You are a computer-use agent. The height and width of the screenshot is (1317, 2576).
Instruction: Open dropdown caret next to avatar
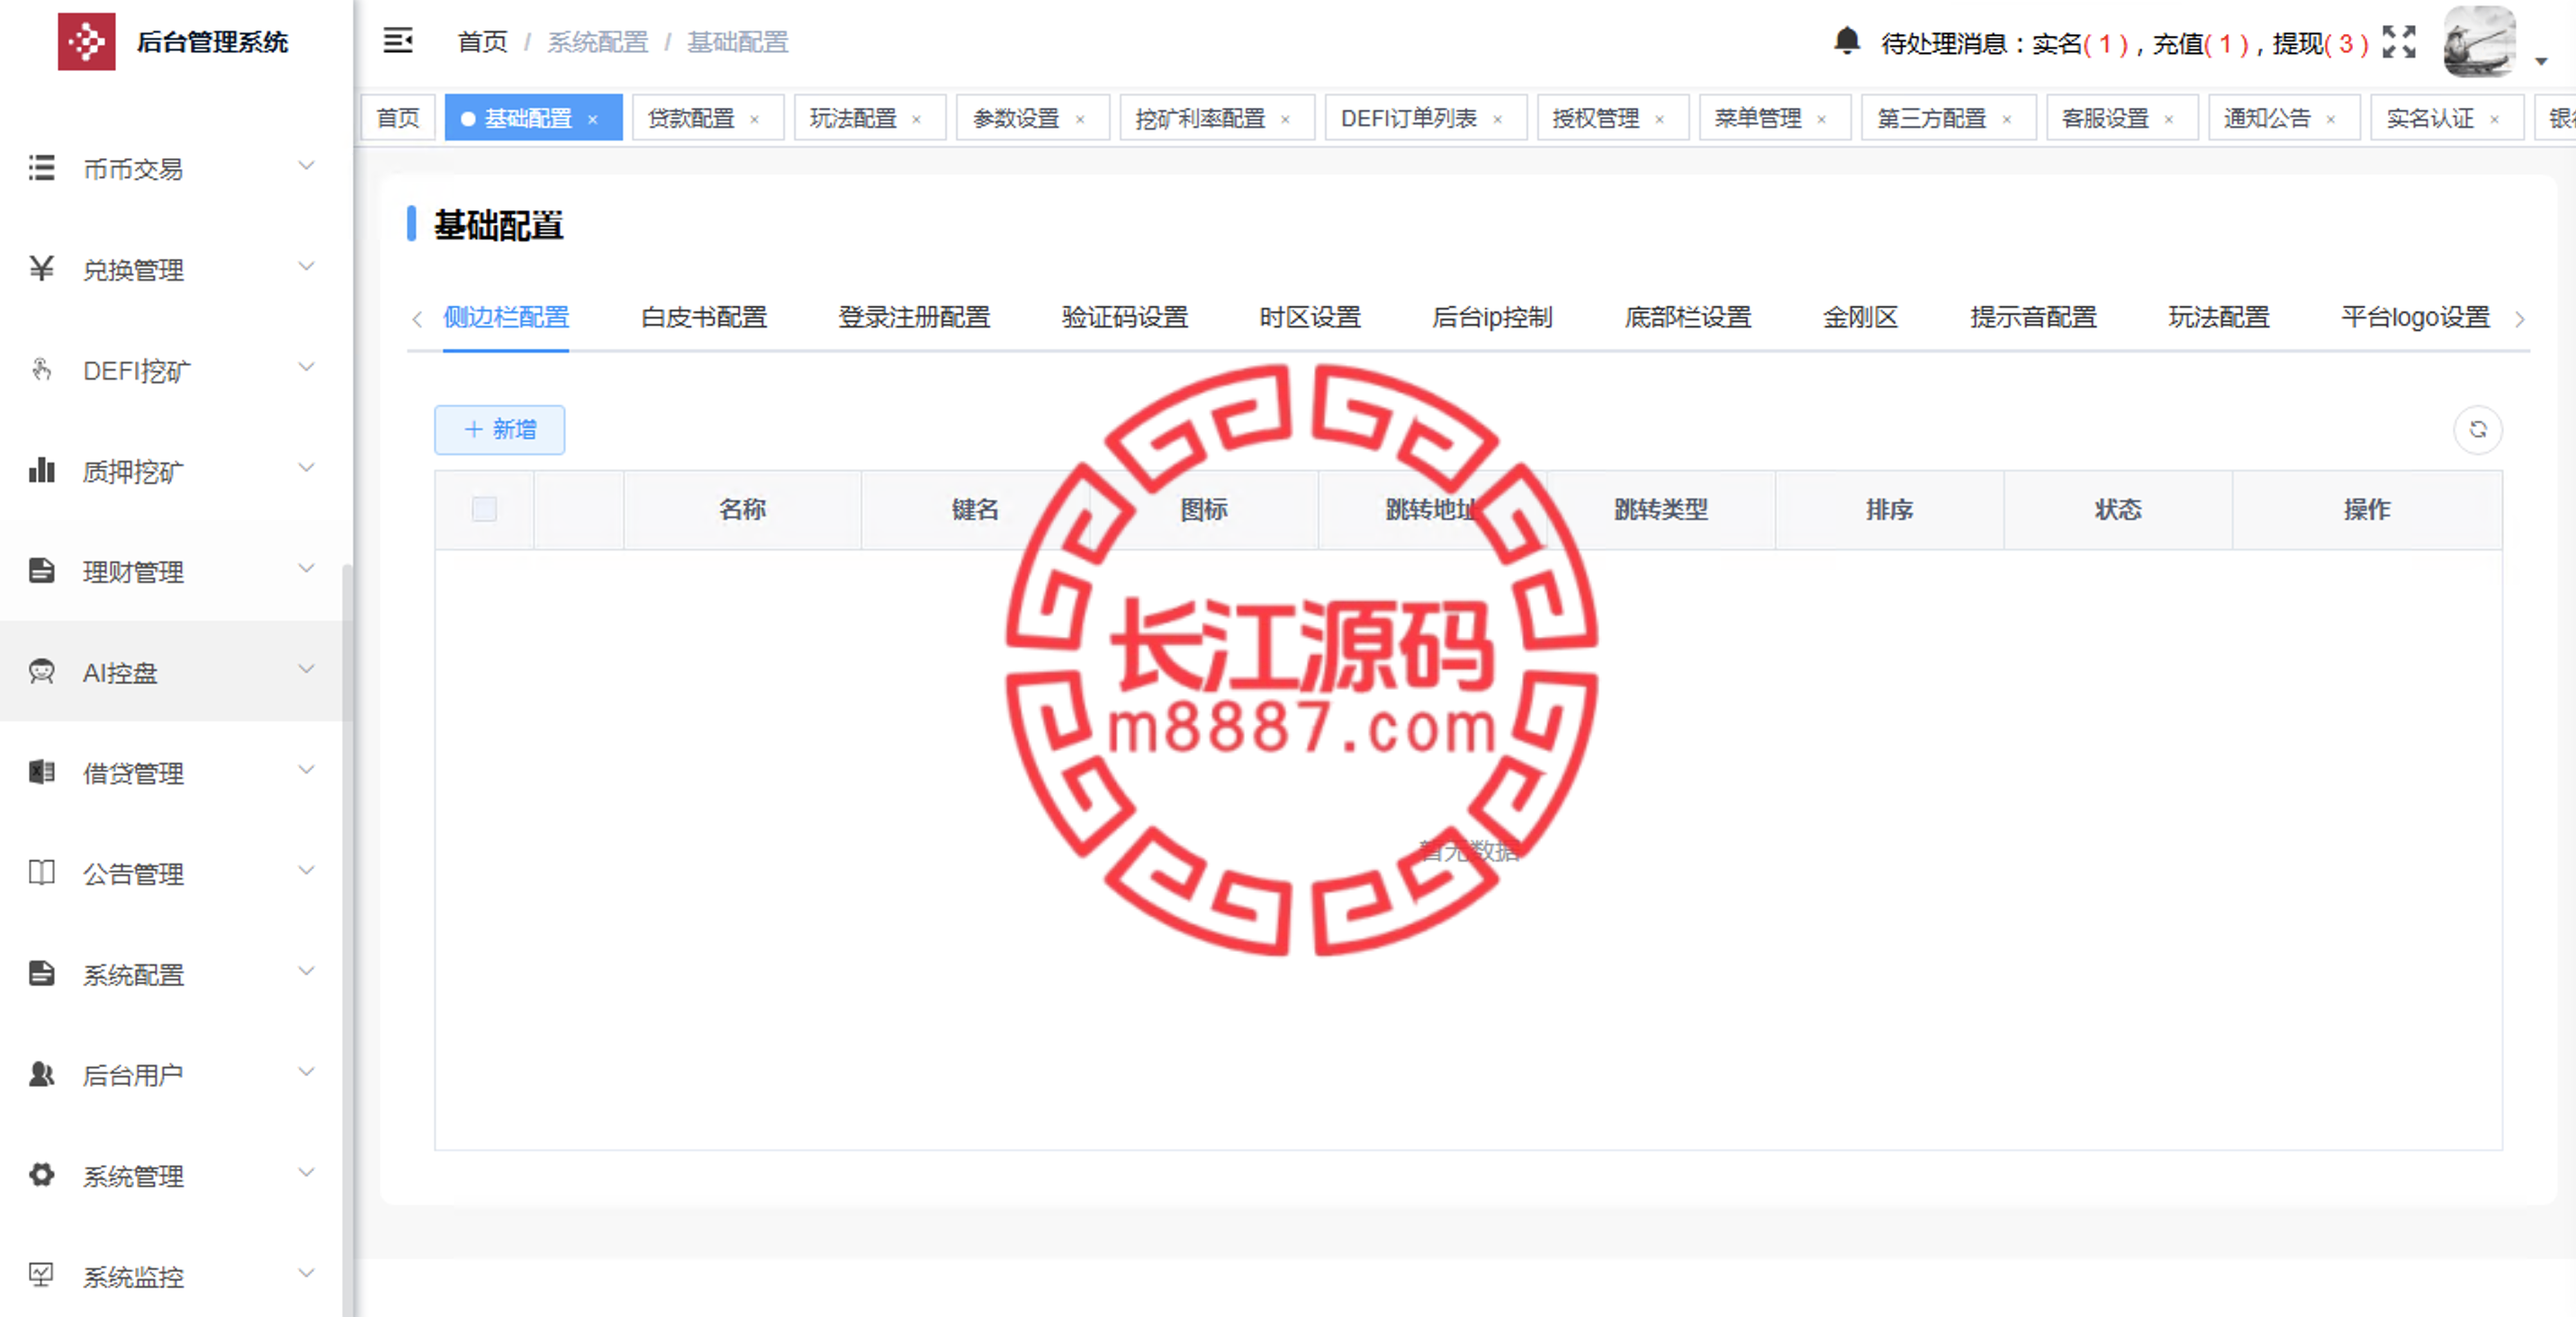(x=2541, y=61)
